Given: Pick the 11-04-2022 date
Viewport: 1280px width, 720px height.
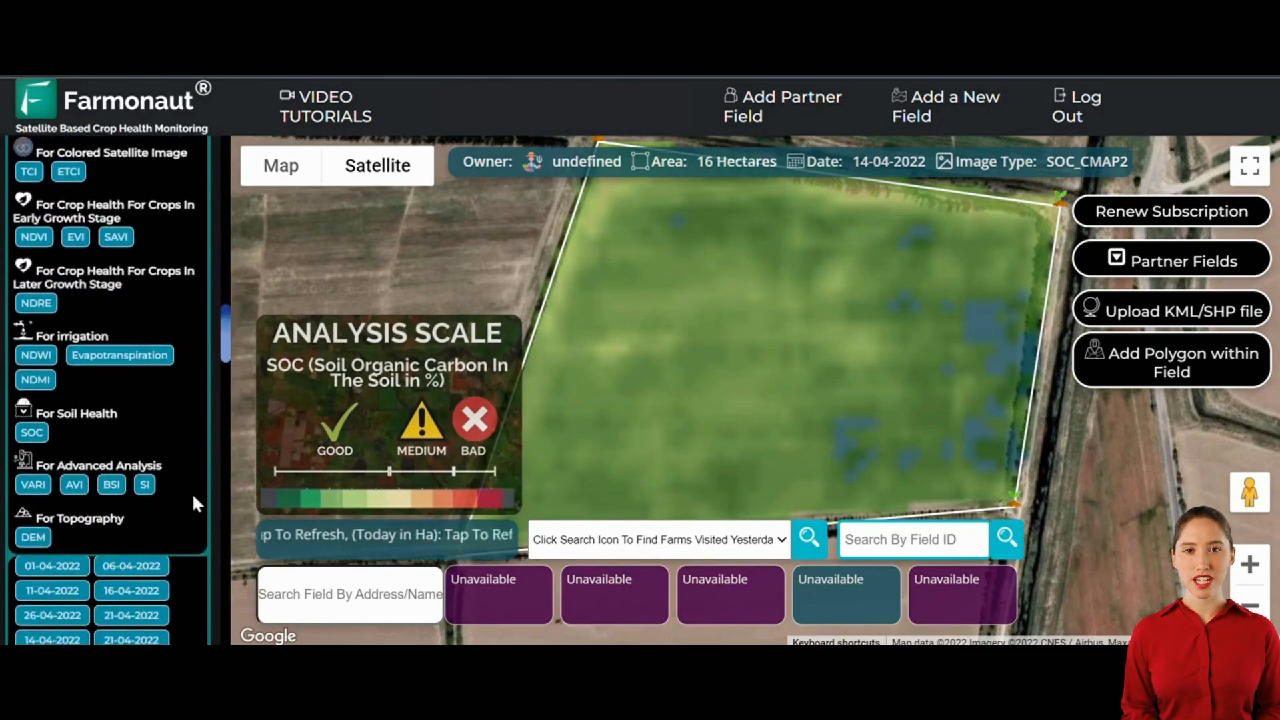Looking at the screenshot, I should pos(52,590).
